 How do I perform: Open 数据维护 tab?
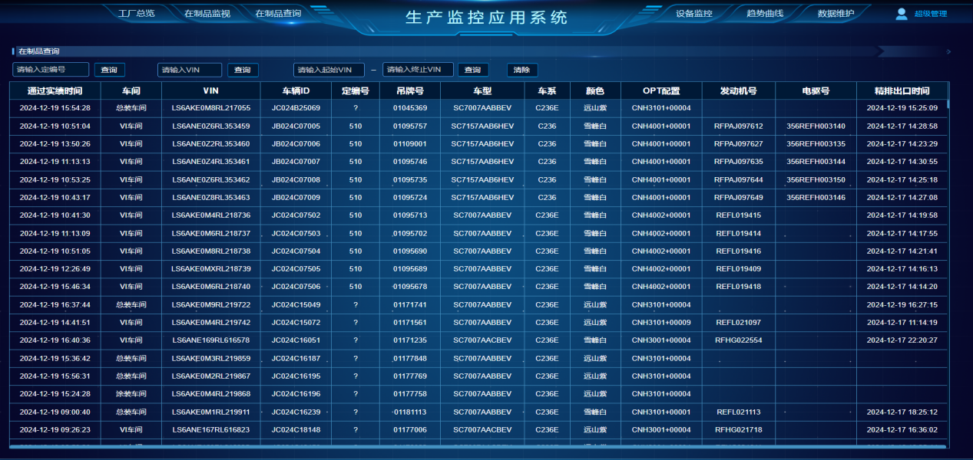[836, 13]
